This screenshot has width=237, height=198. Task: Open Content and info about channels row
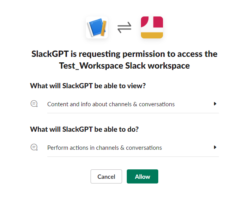[111, 104]
